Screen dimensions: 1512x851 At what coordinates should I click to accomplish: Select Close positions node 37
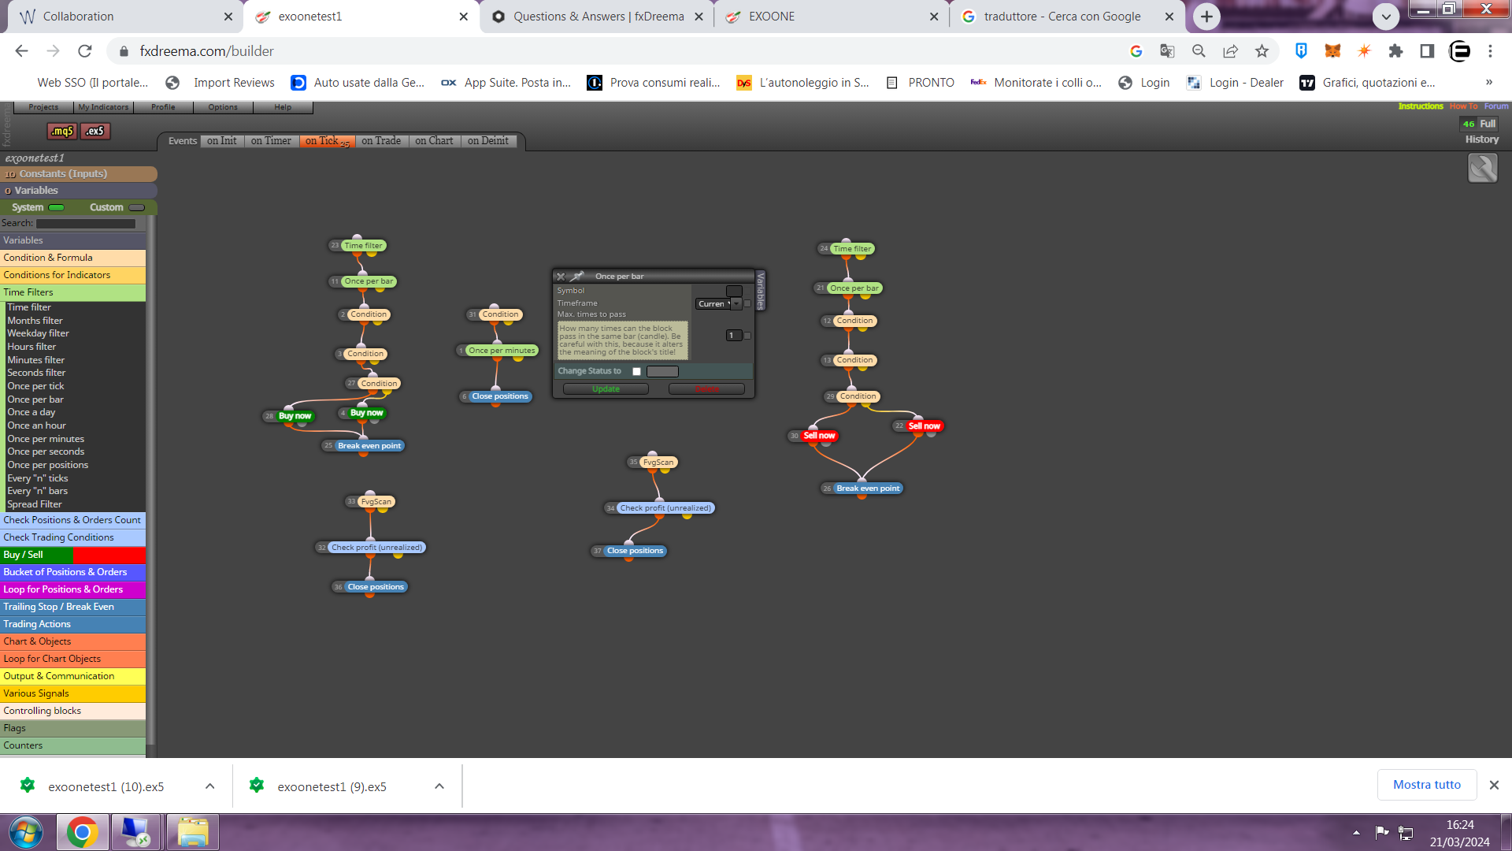coord(635,551)
